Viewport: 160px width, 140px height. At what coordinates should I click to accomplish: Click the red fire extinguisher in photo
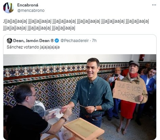(x=142, y=58)
